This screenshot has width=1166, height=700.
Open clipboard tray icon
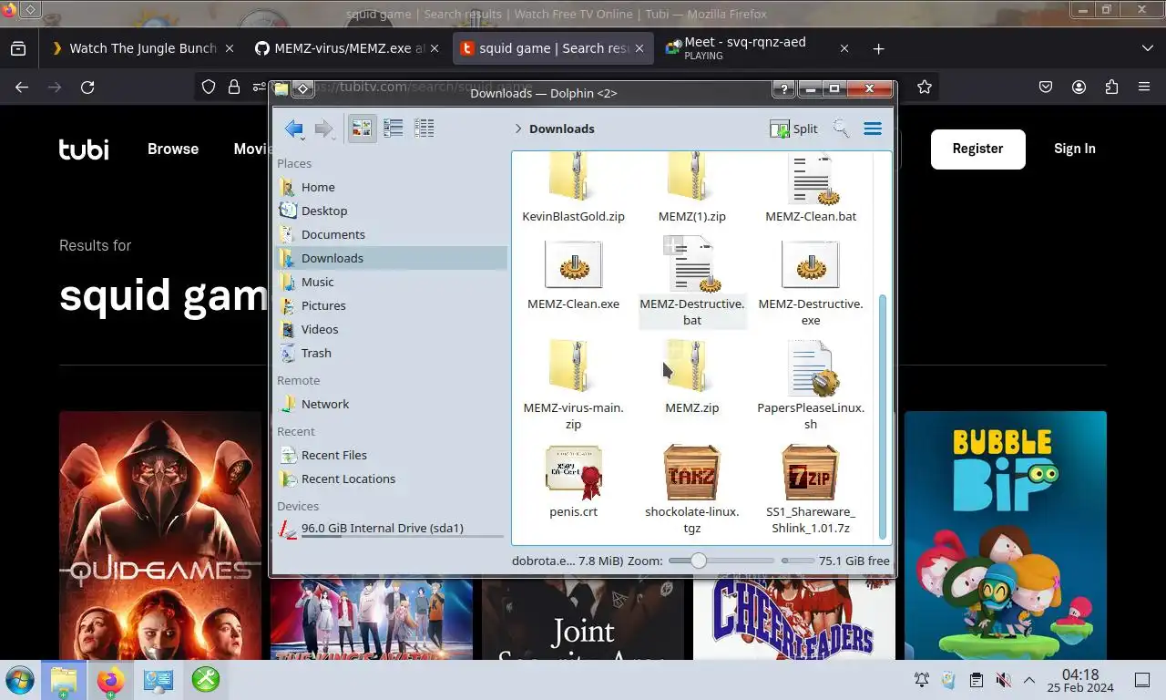(x=976, y=680)
